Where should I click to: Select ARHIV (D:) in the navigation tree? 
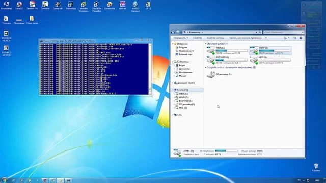point(183,97)
